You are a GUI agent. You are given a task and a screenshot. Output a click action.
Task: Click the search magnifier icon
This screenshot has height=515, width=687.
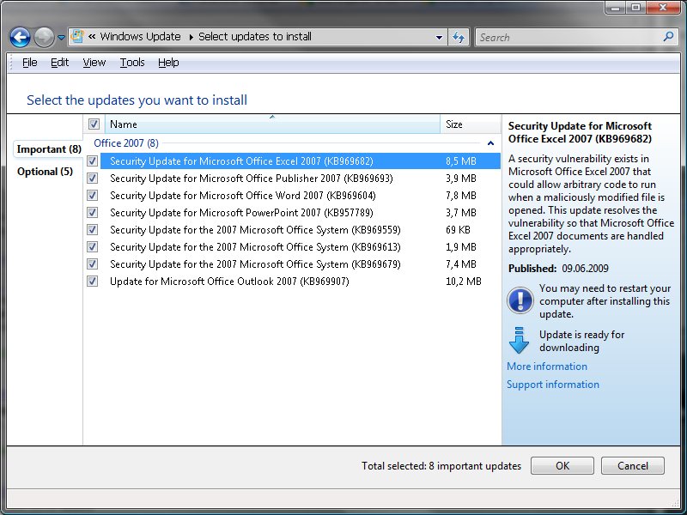point(668,37)
